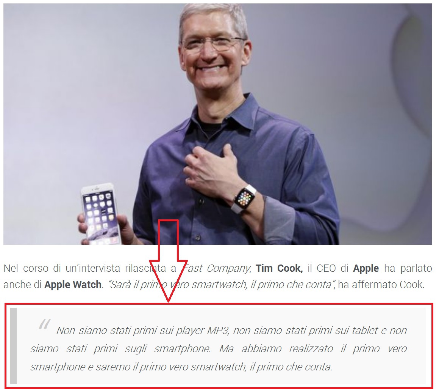Screen dimensions: 439x389
Task: Click the grey vertical bar of the blockquote
Action: [x=13, y=346]
